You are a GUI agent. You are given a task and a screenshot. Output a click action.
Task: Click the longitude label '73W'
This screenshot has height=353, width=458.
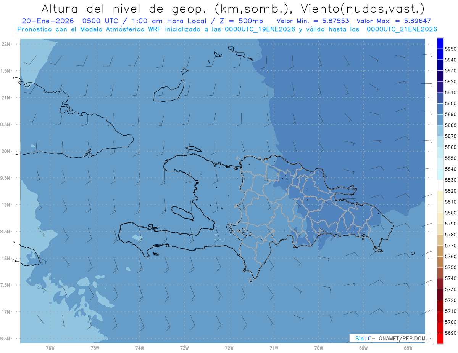click(x=184, y=348)
